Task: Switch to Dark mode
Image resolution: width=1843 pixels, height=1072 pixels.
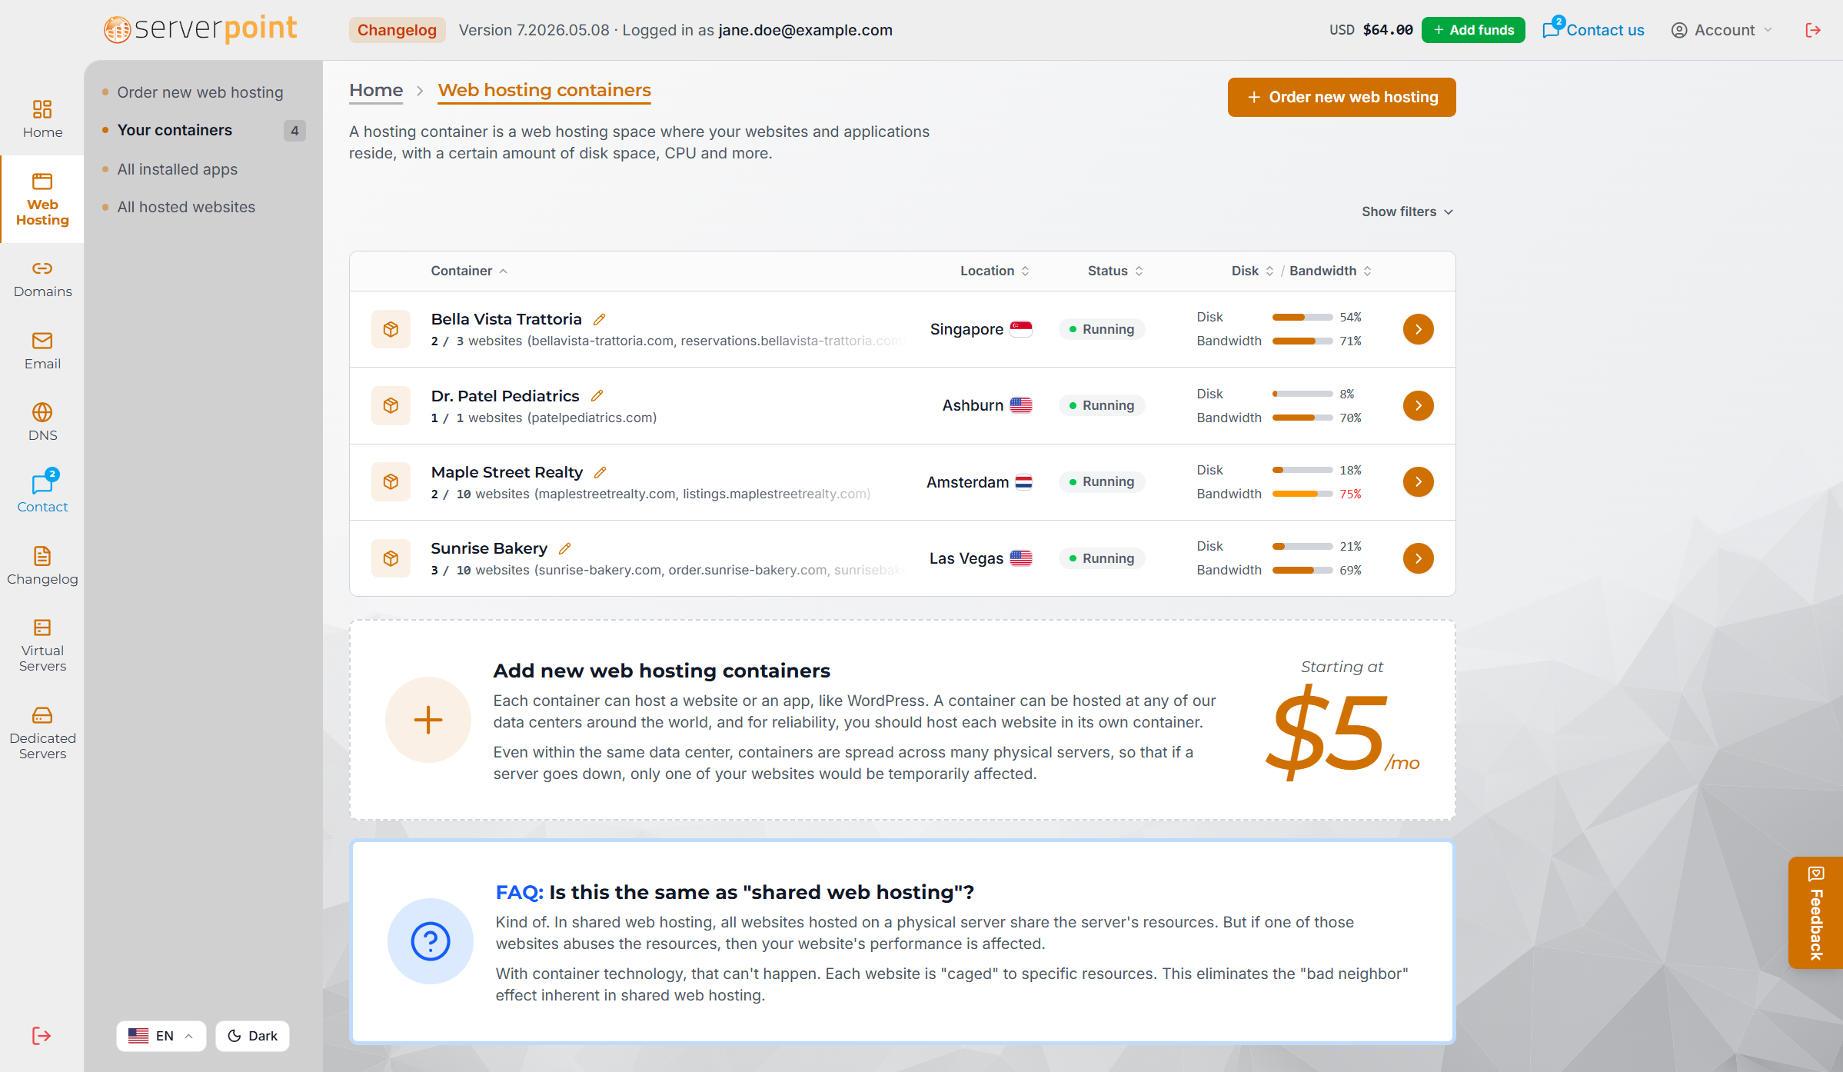Action: click(252, 1036)
